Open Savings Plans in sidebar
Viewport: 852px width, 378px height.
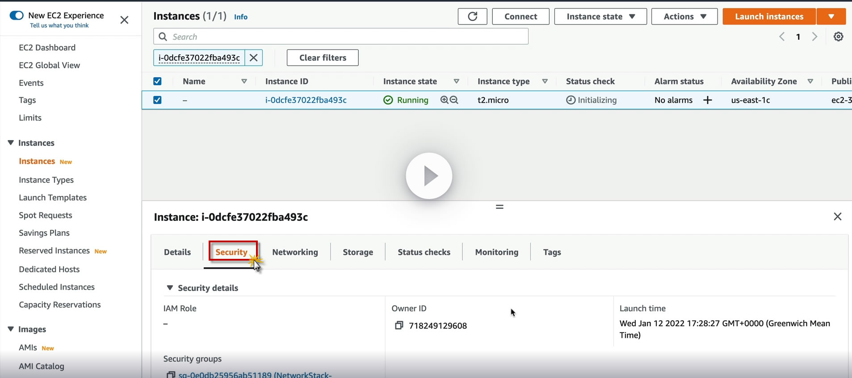[44, 233]
